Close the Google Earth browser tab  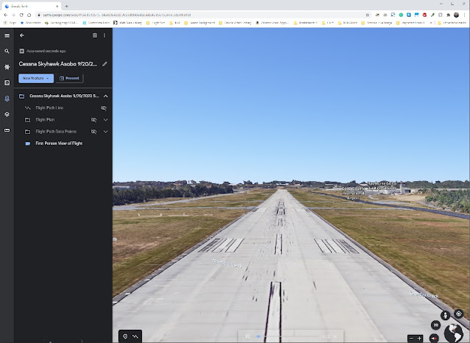coord(57,6)
